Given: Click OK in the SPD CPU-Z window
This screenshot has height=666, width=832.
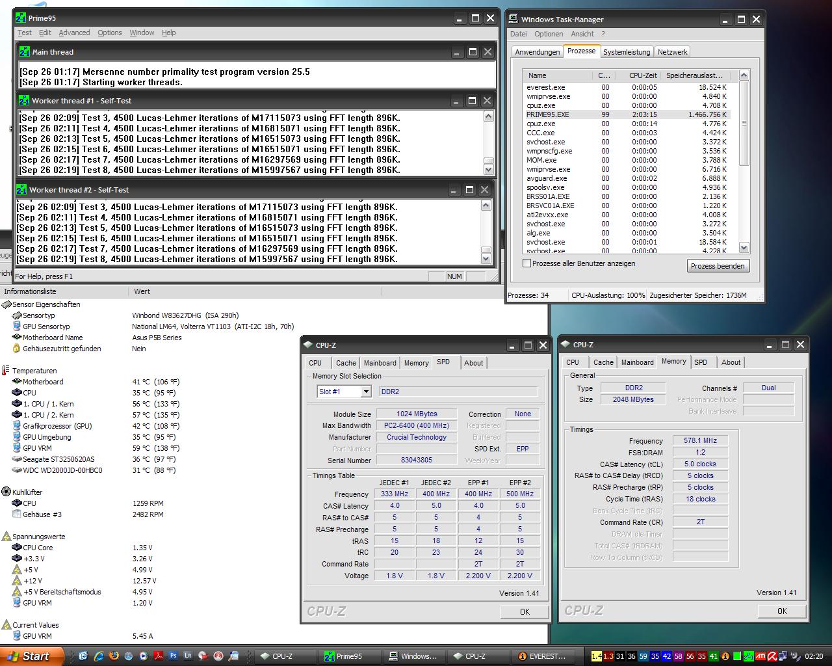Looking at the screenshot, I should pyautogui.click(x=525, y=611).
